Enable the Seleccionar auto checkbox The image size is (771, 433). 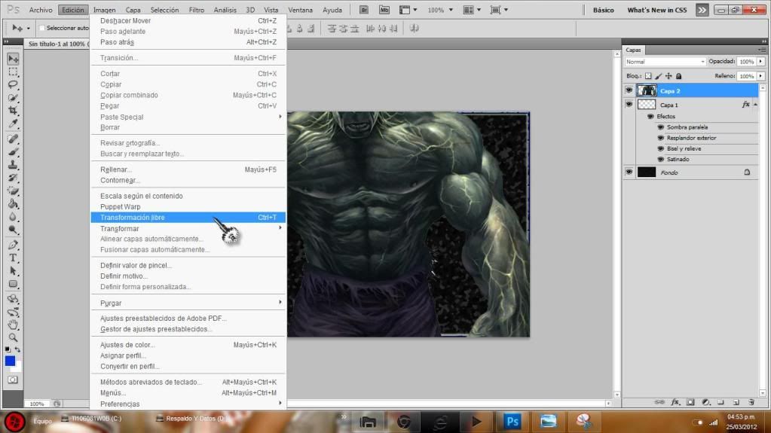(41, 28)
